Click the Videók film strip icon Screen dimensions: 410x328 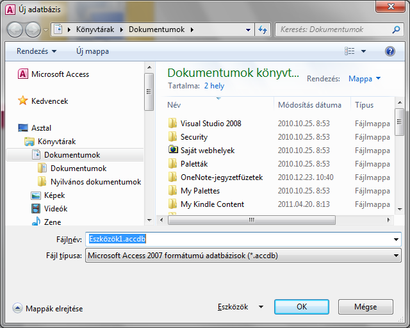click(36, 209)
